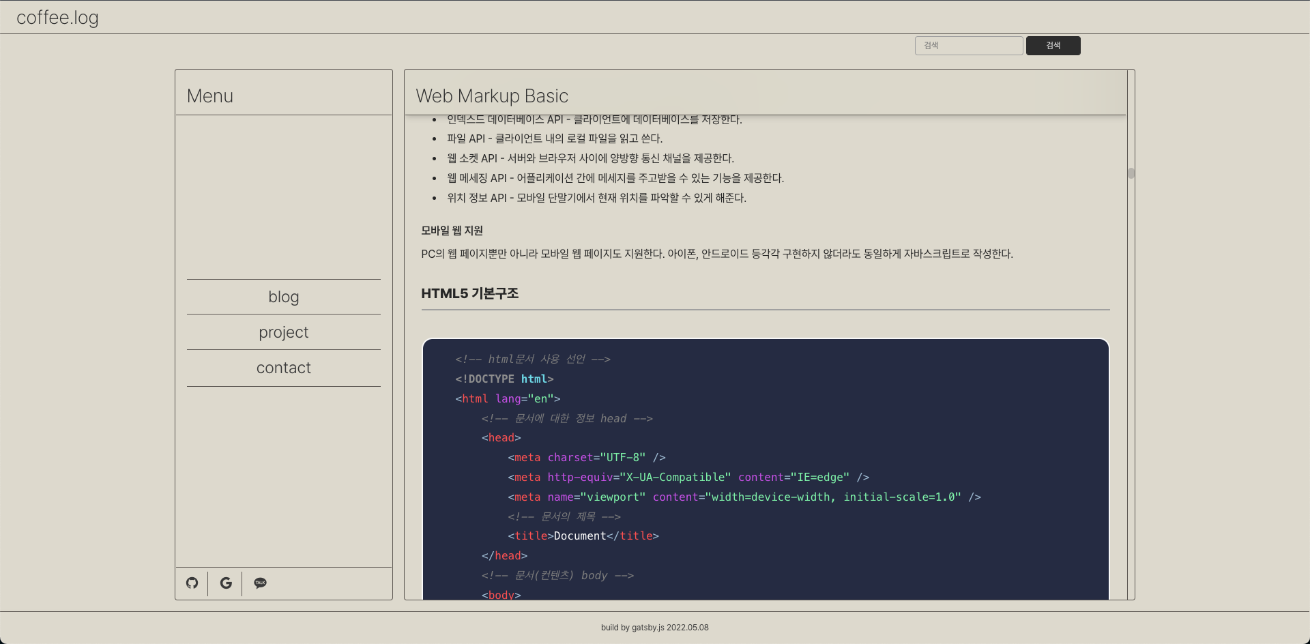Select the GitHub octocat logo in the sidebar footer
The width and height of the screenshot is (1310, 644).
tap(192, 583)
